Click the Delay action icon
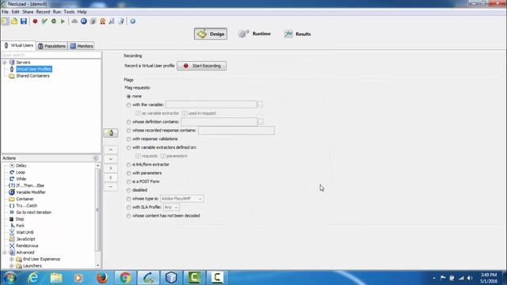507x285 pixels. click(12, 165)
